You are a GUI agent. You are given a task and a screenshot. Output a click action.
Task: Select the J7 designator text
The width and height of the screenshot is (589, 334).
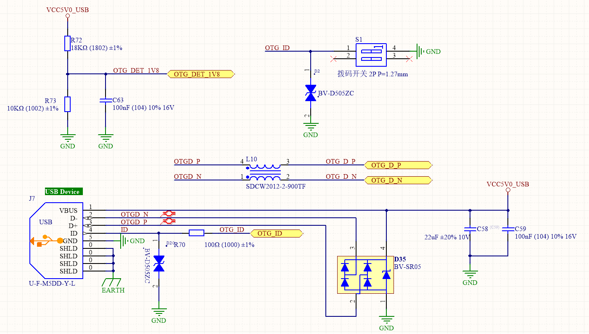click(32, 198)
